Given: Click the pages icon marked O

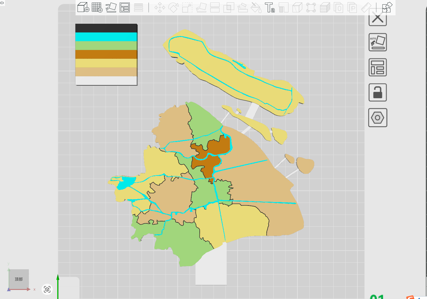Looking at the screenshot, I should pyautogui.click(x=338, y=8).
